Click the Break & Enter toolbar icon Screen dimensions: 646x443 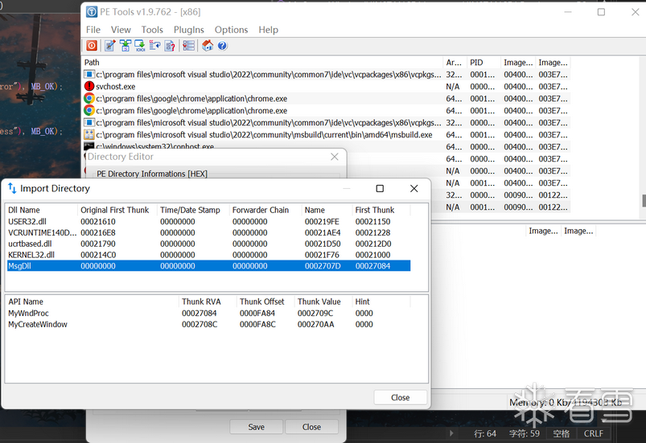point(155,46)
